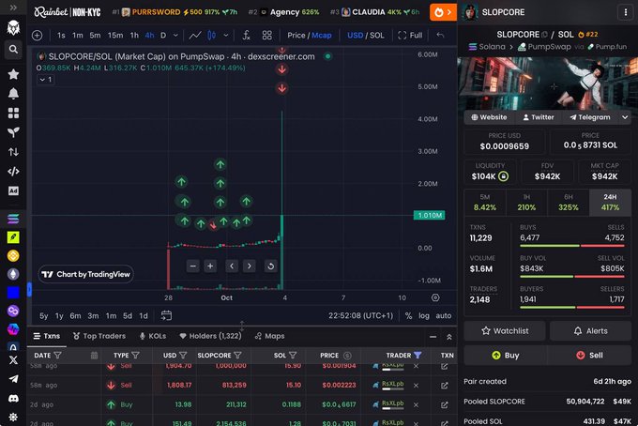638x426 pixels.
Task: Switch to KOLs tab
Action: tap(153, 336)
